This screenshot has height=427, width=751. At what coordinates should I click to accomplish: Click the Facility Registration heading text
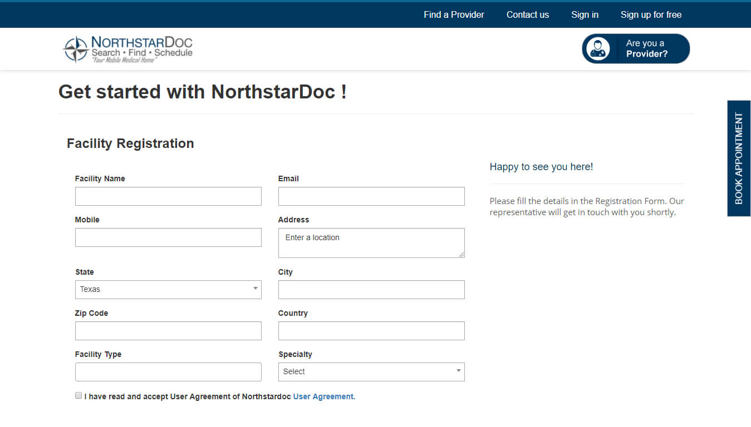point(130,143)
